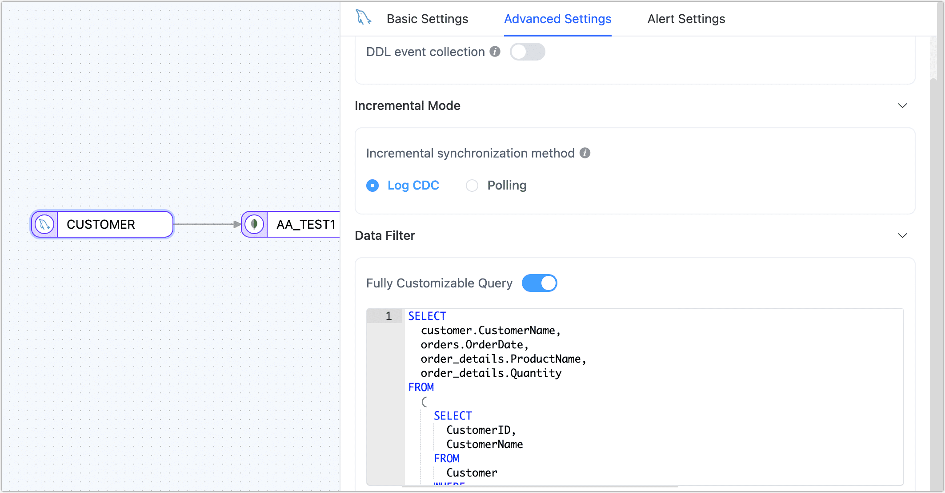This screenshot has height=493, width=945.
Task: Enable the DDL event collection toggle
Action: 528,52
